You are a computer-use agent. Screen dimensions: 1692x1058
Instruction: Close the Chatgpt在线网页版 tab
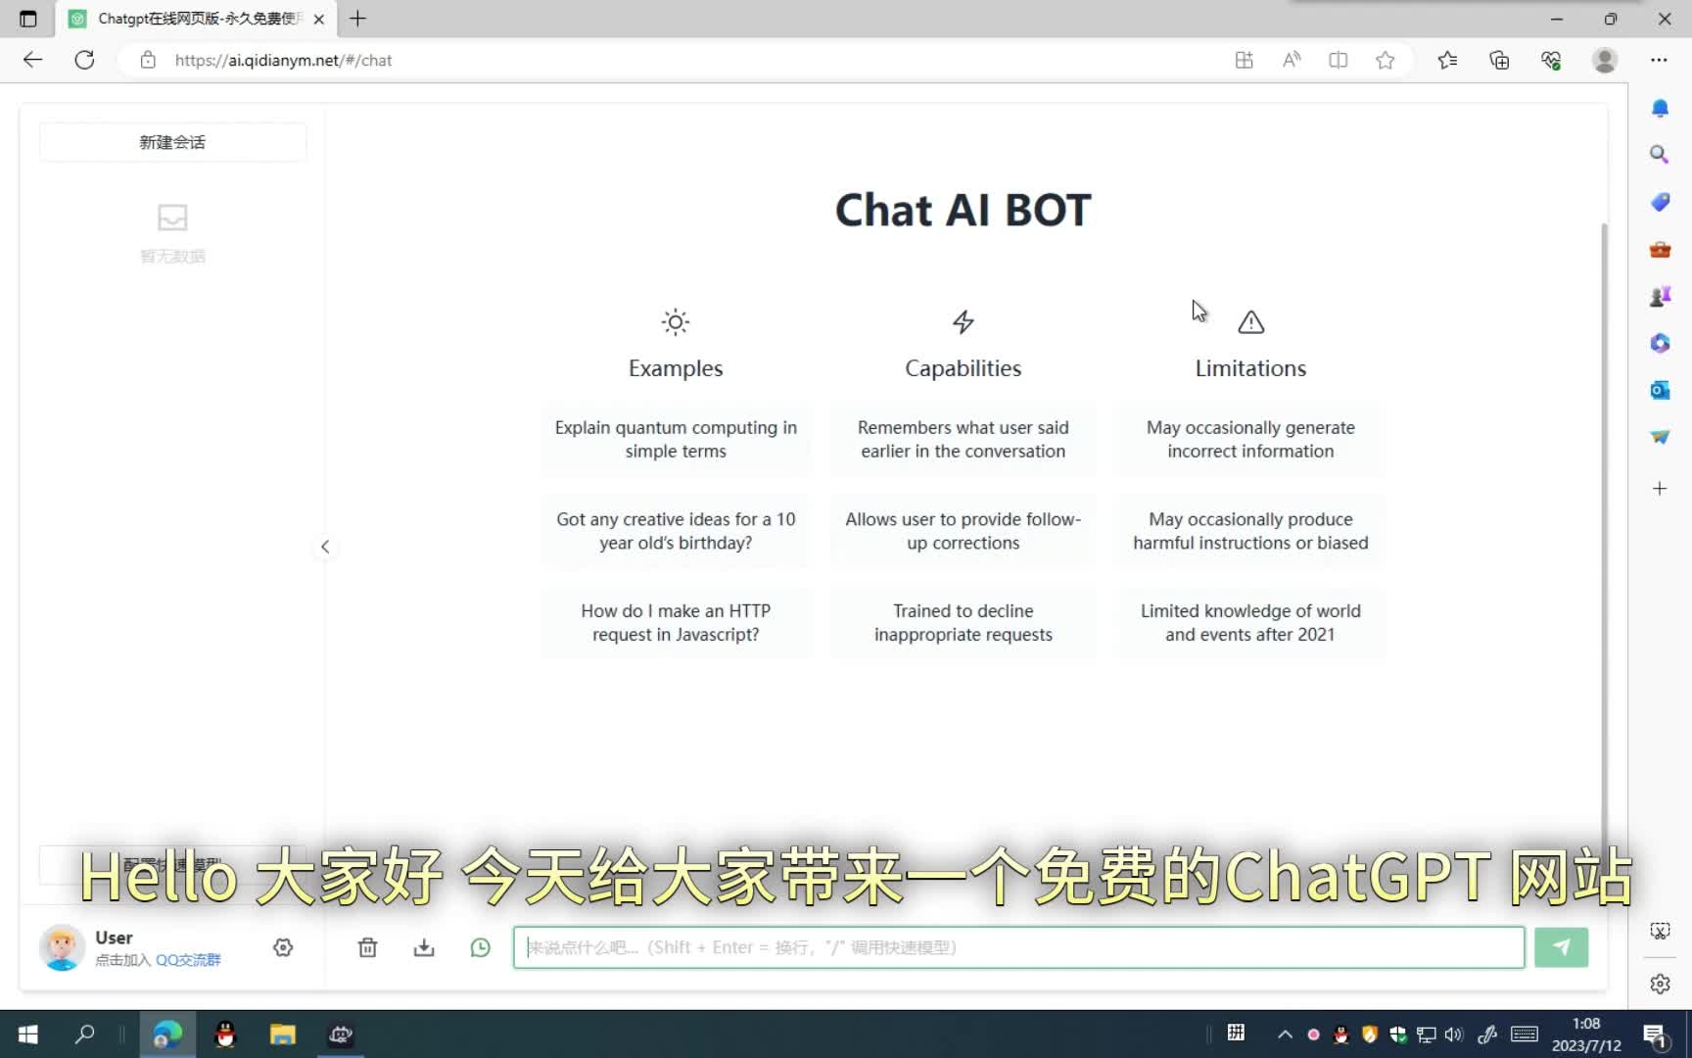coord(318,19)
